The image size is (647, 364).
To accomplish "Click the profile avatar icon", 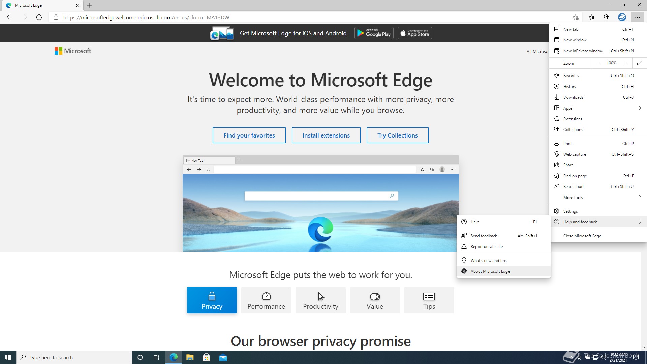I will (x=622, y=17).
